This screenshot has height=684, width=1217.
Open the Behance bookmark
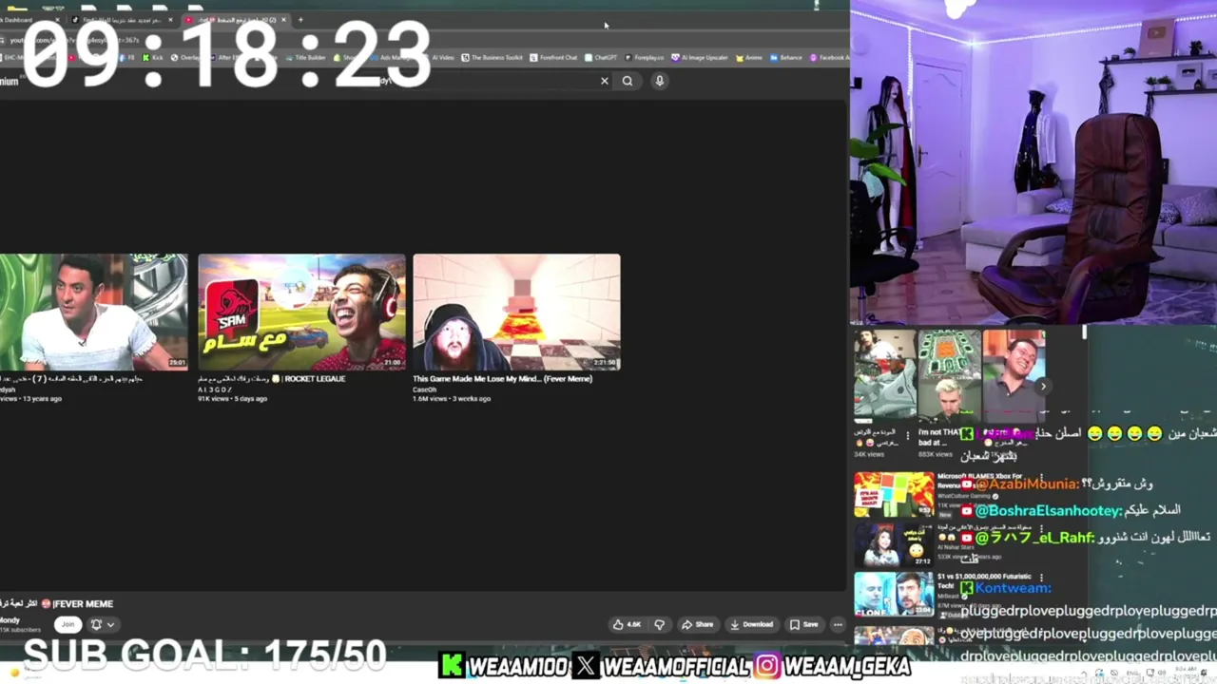click(786, 57)
